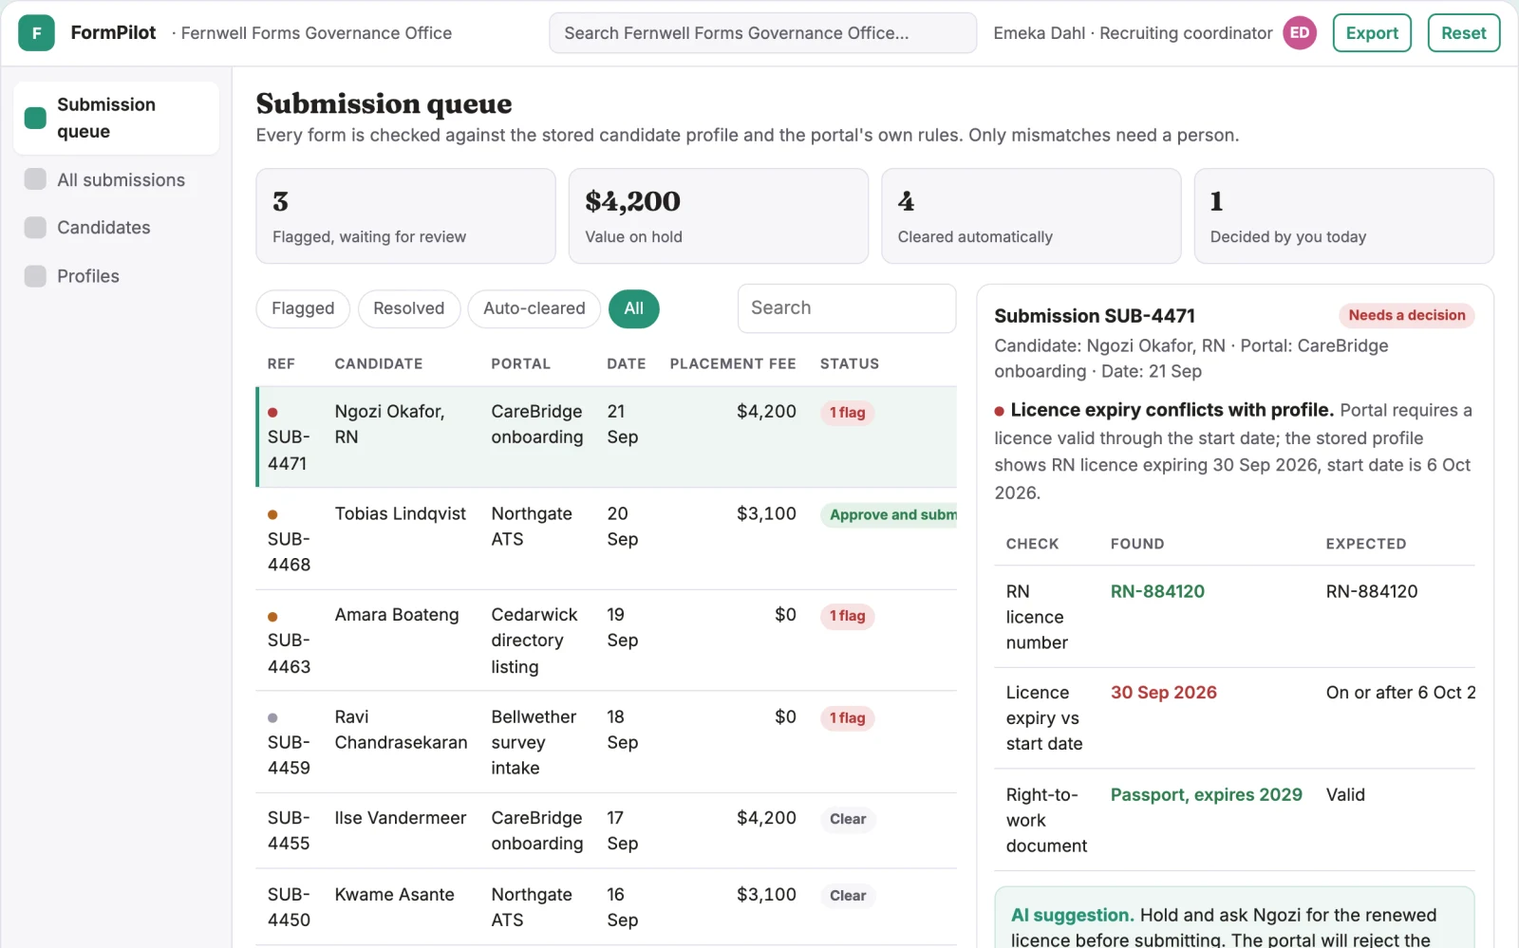The height and width of the screenshot is (948, 1519).
Task: Click Approve and submit on SUB-4468
Action: [890, 514]
